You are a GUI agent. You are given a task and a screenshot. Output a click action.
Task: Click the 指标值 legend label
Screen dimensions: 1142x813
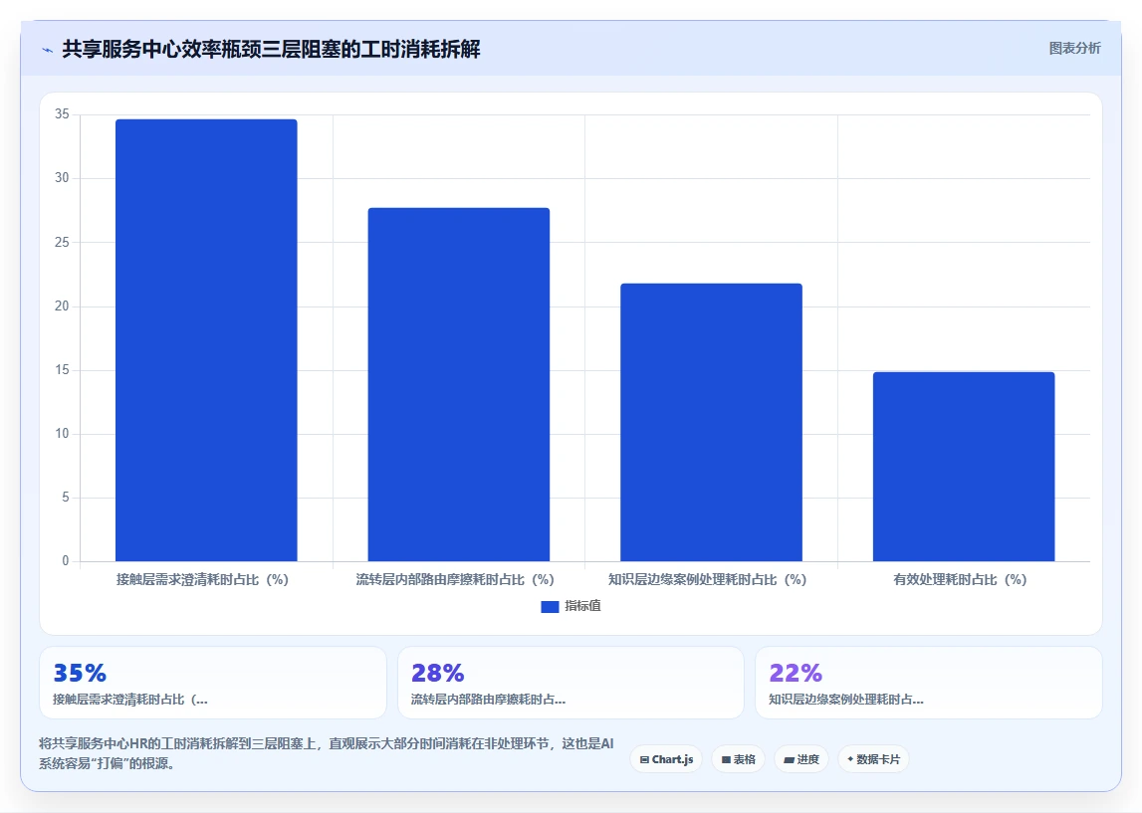582,606
